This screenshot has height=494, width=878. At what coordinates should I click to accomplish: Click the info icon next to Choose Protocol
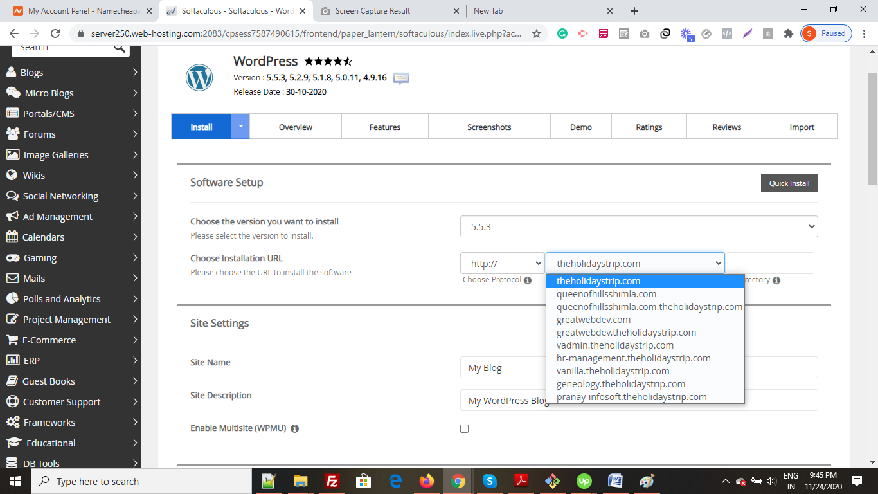(528, 280)
